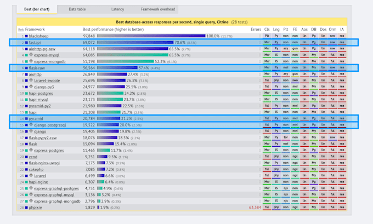This screenshot has width=373, height=224.
Task: Open the Latency tab
Action: click(x=118, y=9)
